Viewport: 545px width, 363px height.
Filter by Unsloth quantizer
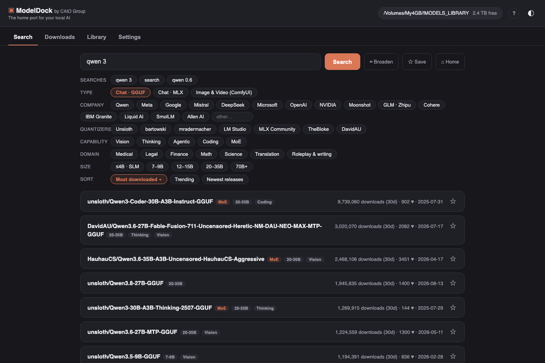point(124,129)
